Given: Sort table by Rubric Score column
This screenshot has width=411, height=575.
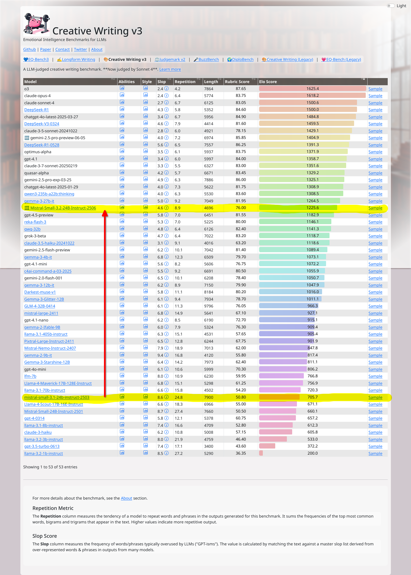Looking at the screenshot, I should [x=241, y=82].
